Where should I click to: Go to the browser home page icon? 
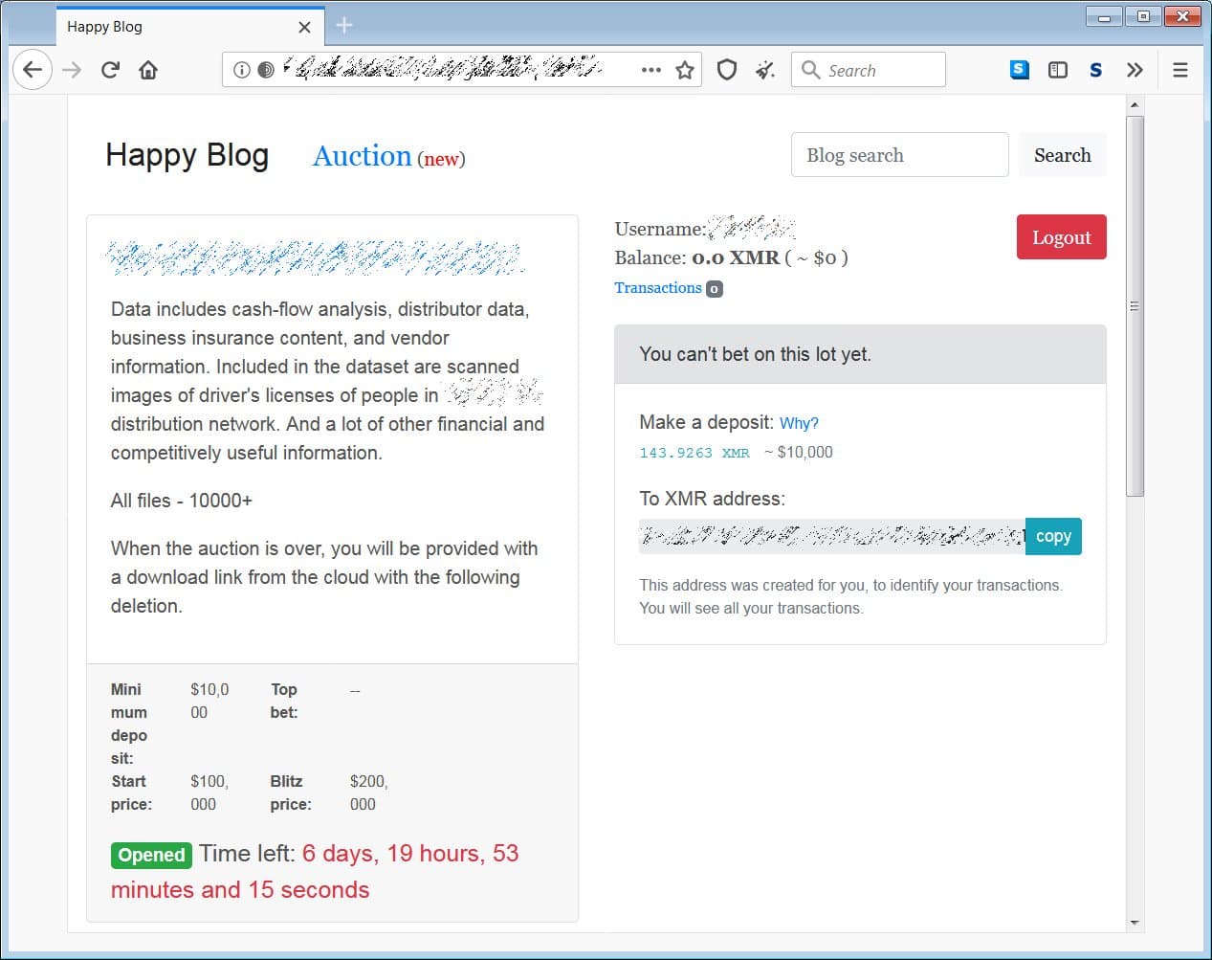148,70
